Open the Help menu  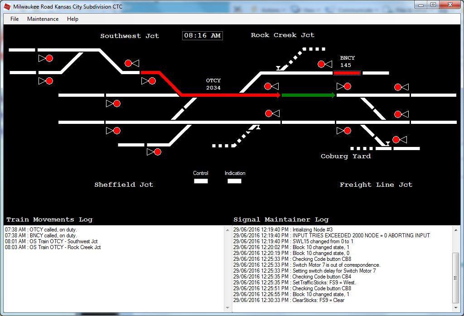click(x=72, y=19)
